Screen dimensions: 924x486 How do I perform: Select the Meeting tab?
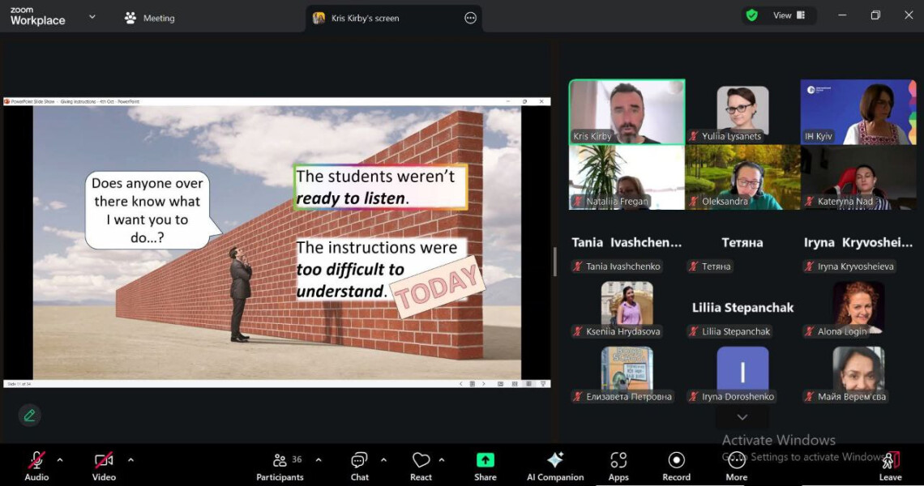tap(150, 18)
